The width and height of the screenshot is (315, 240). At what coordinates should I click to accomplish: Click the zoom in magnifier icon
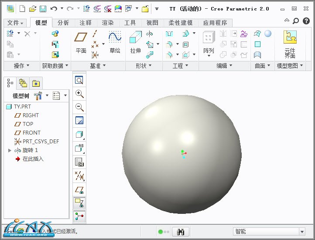coord(79,94)
